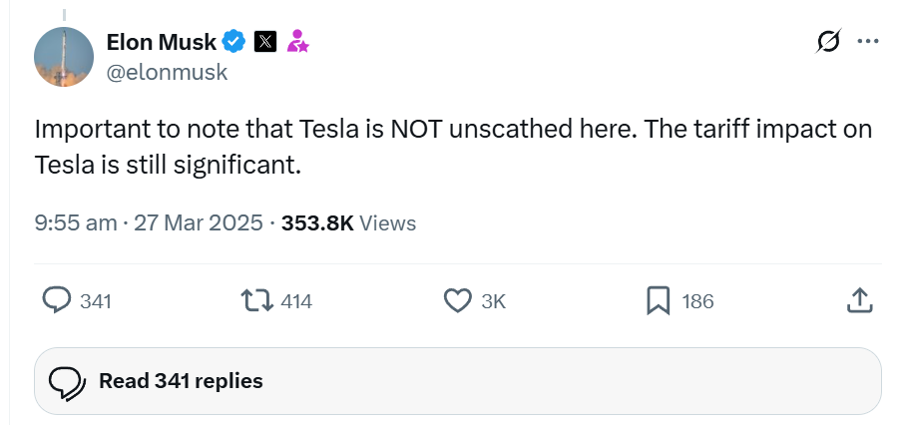Click the Read 341 replies button
The image size is (904, 425).
click(458, 381)
